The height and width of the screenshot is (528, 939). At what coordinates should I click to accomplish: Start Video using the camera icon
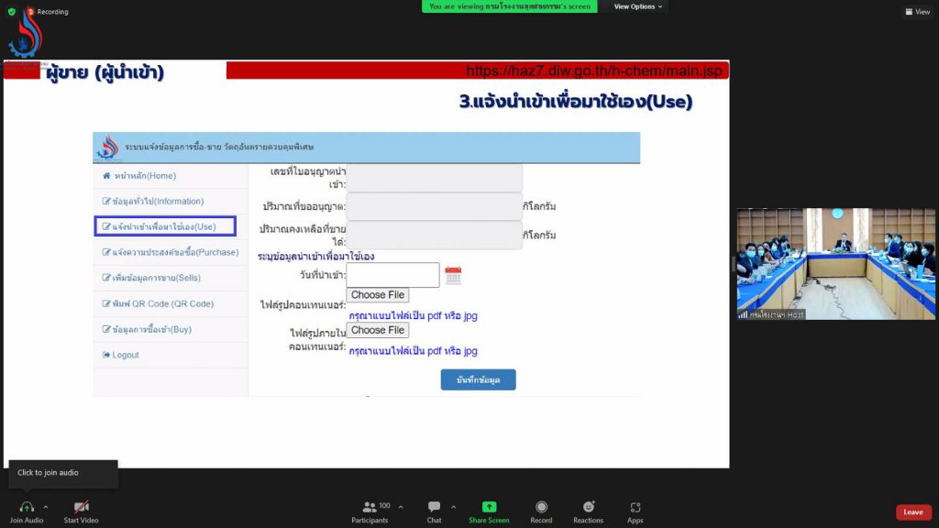[81, 507]
